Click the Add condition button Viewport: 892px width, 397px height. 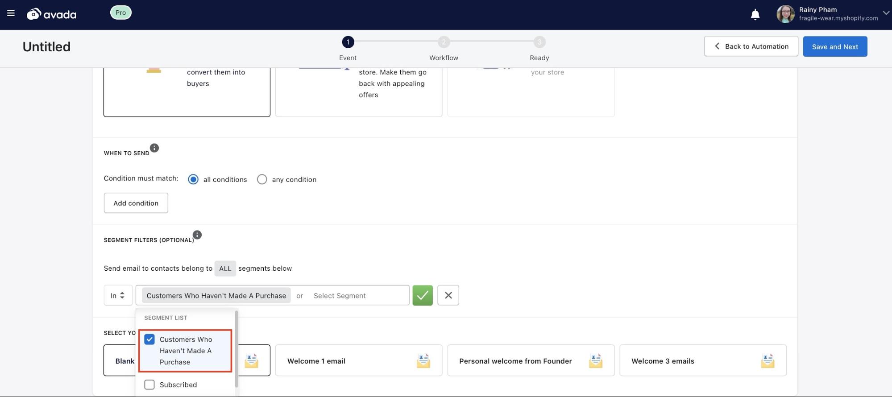click(136, 203)
